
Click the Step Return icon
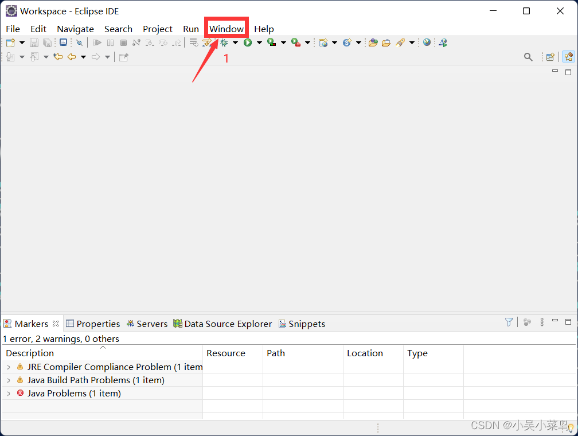[177, 43]
